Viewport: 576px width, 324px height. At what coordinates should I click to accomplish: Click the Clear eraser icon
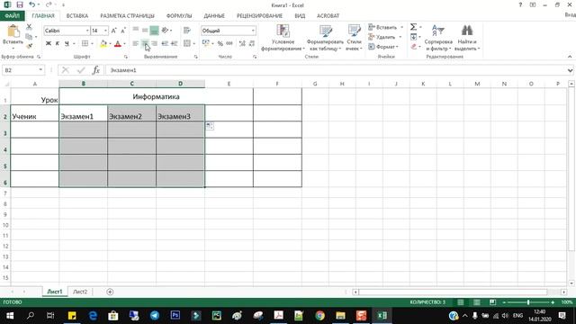[414, 47]
